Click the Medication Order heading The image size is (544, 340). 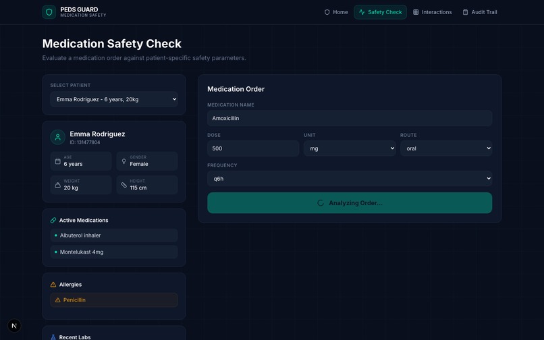(236, 89)
